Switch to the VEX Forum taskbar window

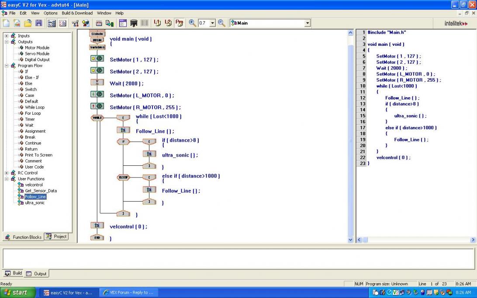coord(128,292)
